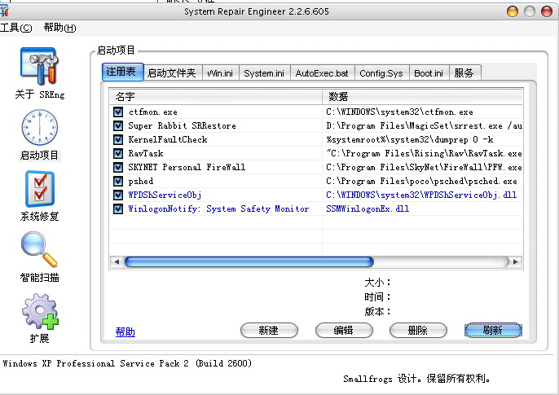Switch to the Boot.ini tab

(x=429, y=73)
